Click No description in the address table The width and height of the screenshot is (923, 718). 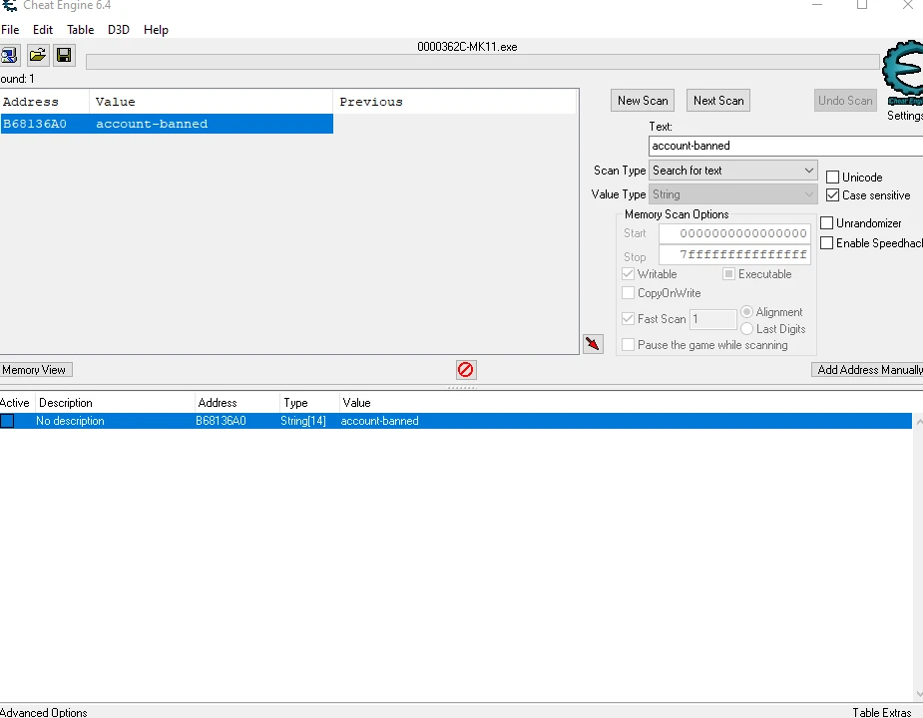tap(70, 421)
